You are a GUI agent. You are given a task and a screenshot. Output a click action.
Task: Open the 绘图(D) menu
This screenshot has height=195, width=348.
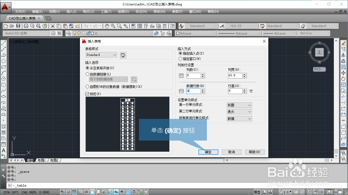click(123, 12)
